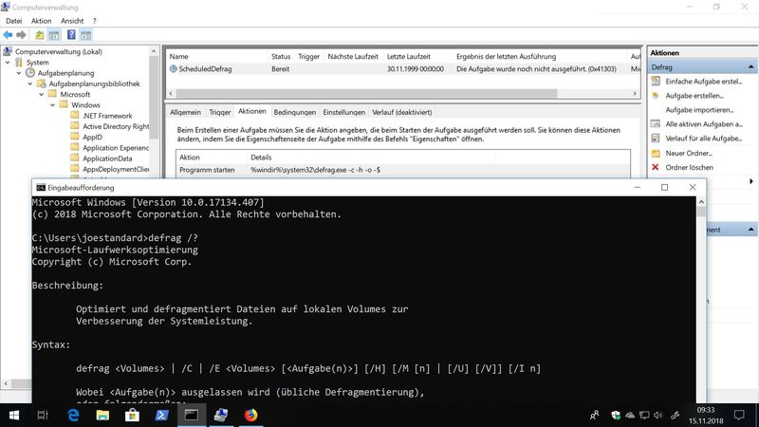This screenshot has height=427, width=759.
Task: Collapse the Aufgabenplanung tree node
Action: coord(19,73)
